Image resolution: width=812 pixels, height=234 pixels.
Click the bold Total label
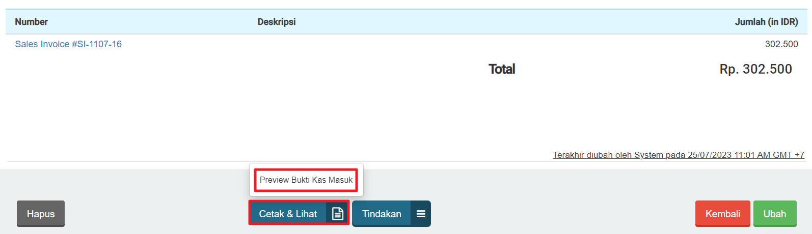tap(502, 69)
